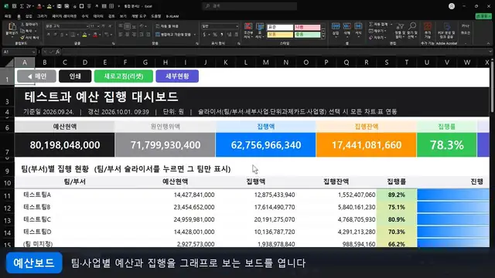Toggle Align Right in alignment group
This screenshot has height=278, width=495.
[134, 34]
